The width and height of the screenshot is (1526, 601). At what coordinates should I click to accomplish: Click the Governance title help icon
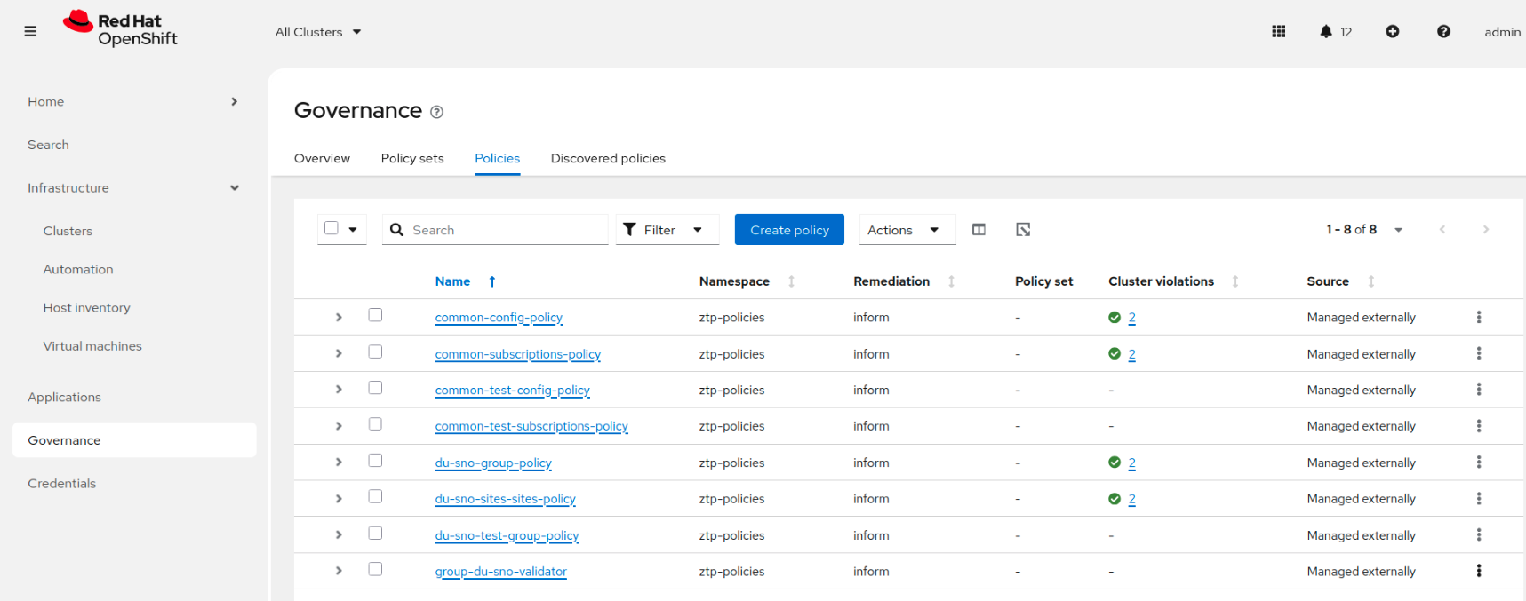click(x=436, y=112)
